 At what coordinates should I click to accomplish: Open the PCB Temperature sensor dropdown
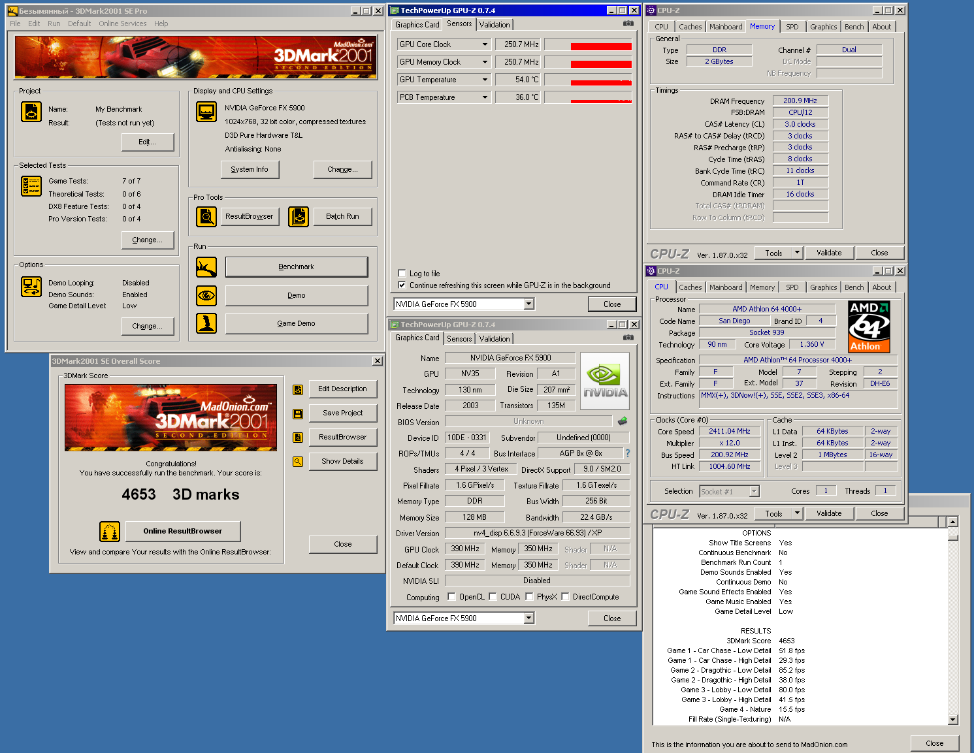[485, 97]
